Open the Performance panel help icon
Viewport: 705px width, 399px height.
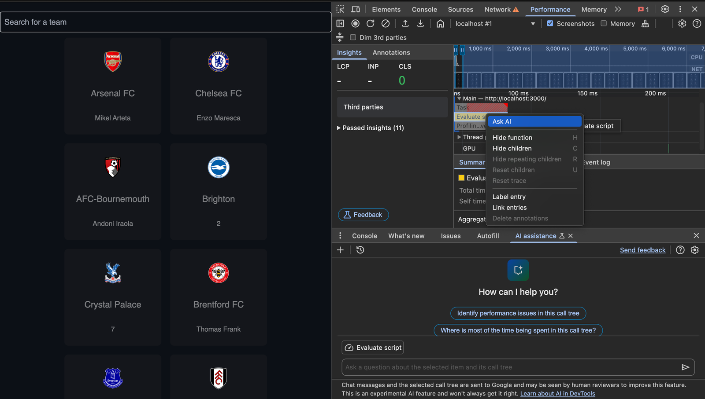(x=697, y=23)
